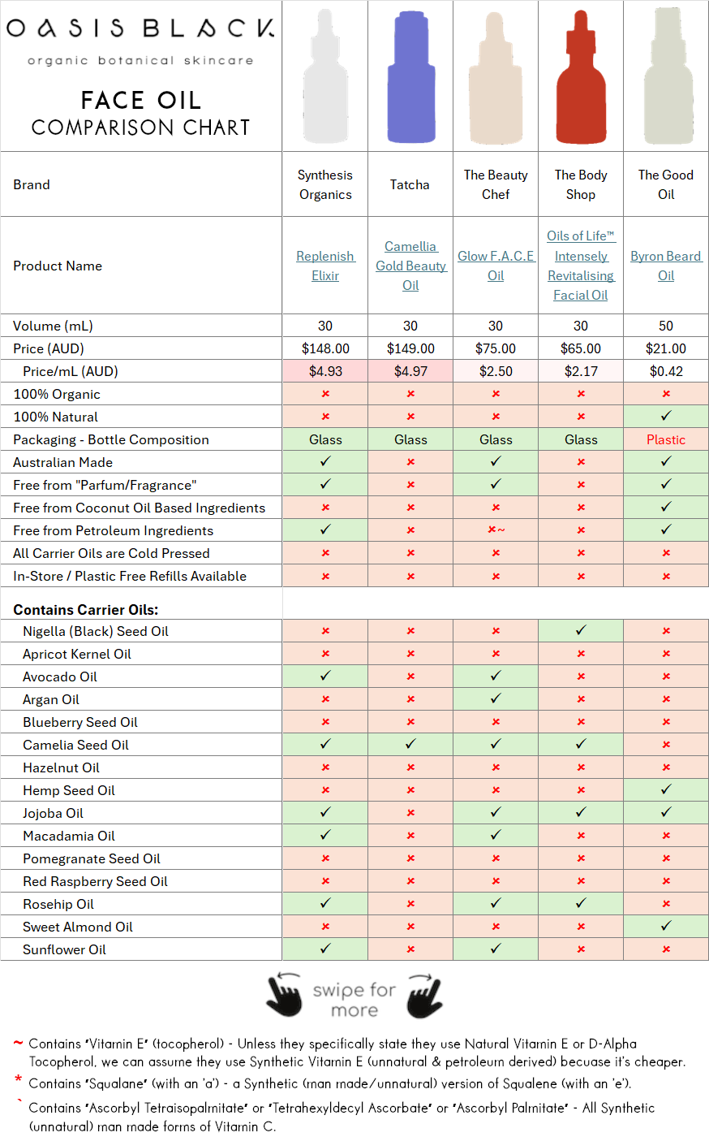
Task: Click The Beauty Chef Petroleum cross with tilde
Action: tap(496, 530)
